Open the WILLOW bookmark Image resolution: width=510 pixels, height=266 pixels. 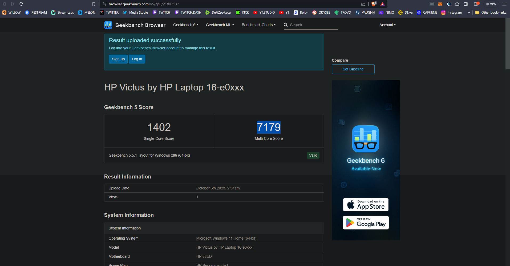click(11, 13)
